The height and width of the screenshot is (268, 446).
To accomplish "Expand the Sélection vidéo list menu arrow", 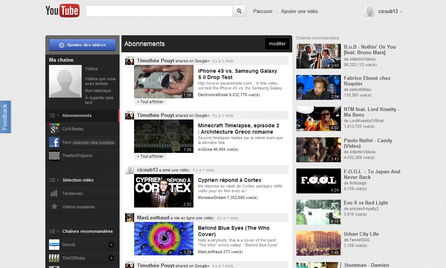I will click(54, 180).
